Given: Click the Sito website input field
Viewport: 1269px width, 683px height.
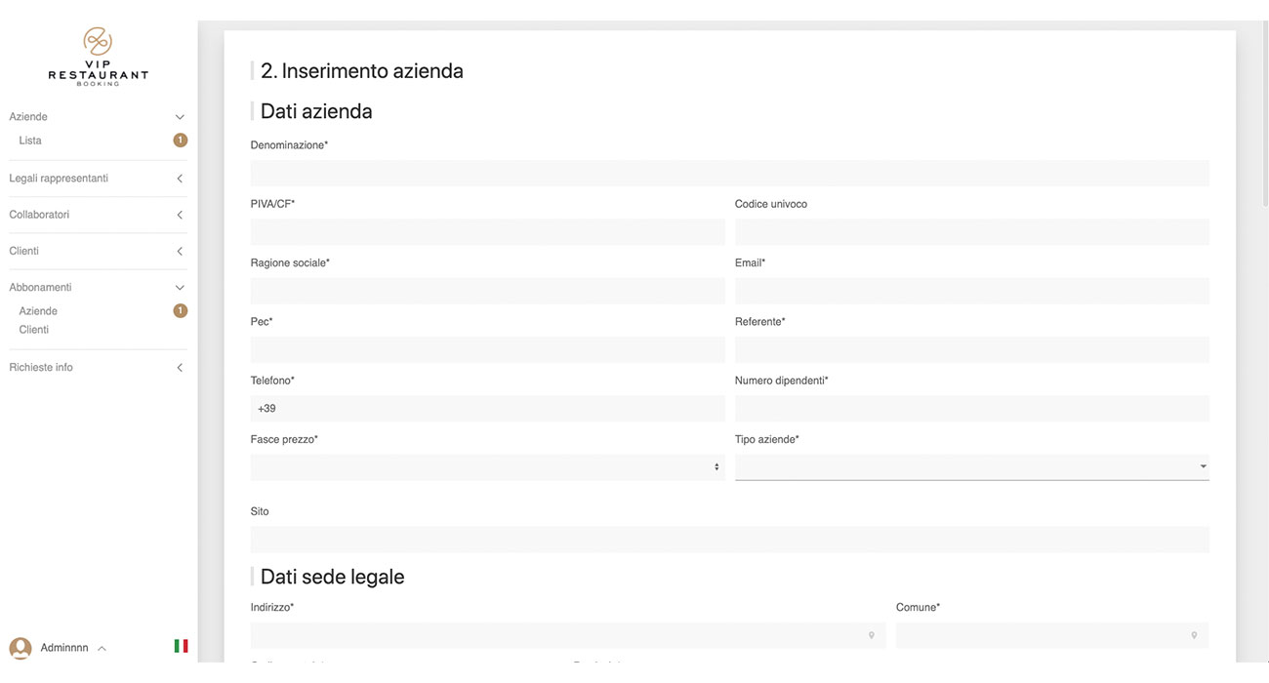Looking at the screenshot, I should (729, 540).
